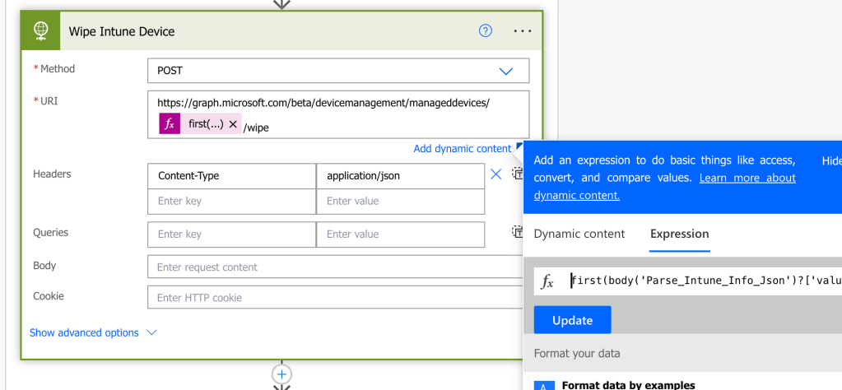The width and height of the screenshot is (842, 390).
Task: Open the ellipsis menu on Wipe Intune Device
Action: (523, 31)
